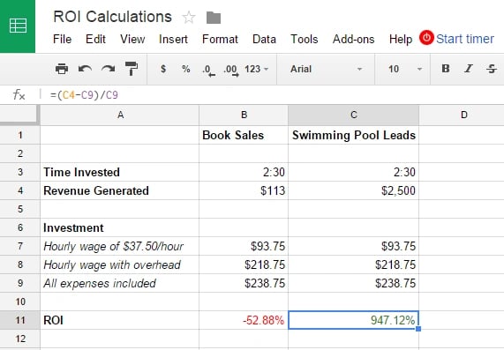Viewport: 504px width, 350px height.
Task: Click the $2,500 cell
Action: tap(354, 190)
